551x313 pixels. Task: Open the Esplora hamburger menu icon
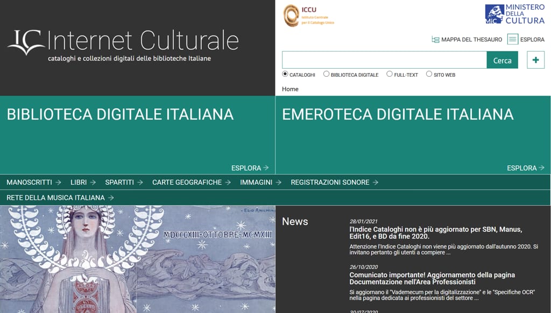point(513,39)
